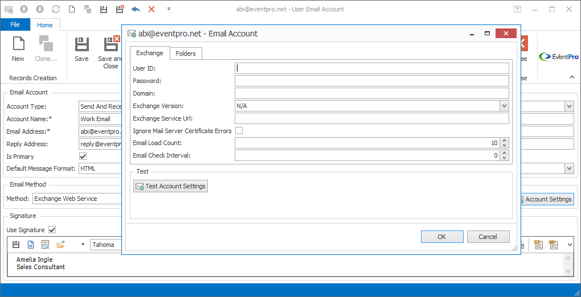The width and height of the screenshot is (581, 297).
Task: Click the Test Account Settings button
Action: (x=170, y=186)
